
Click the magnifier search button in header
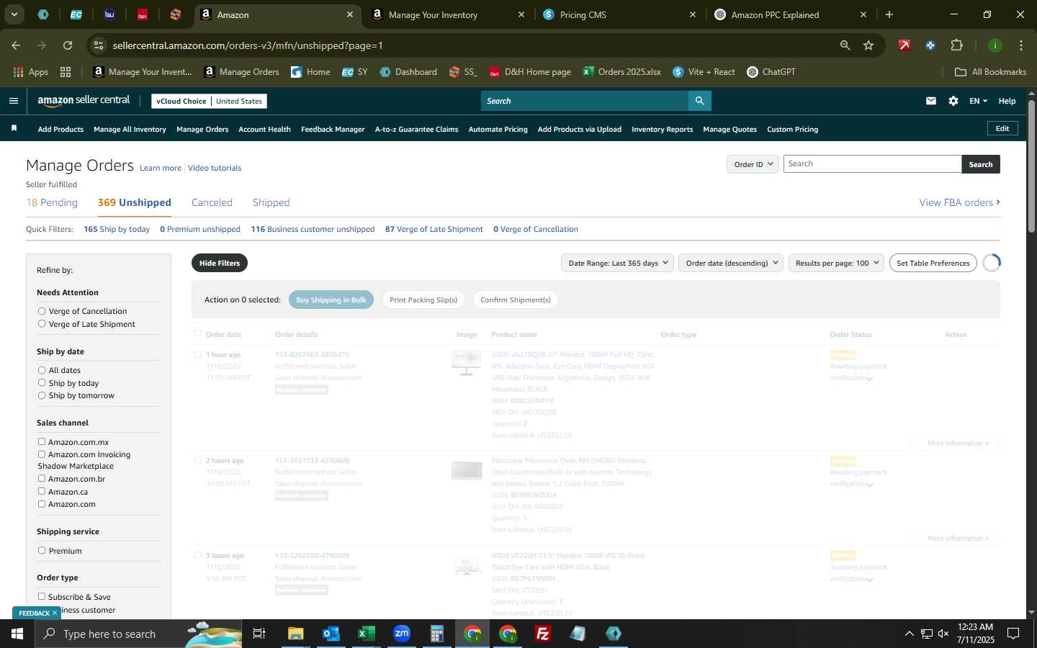click(699, 101)
